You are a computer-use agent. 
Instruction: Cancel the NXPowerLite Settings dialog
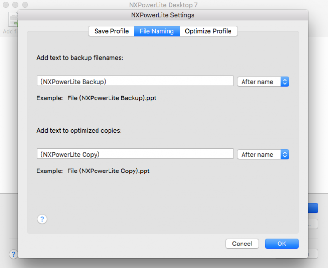tap(242, 244)
